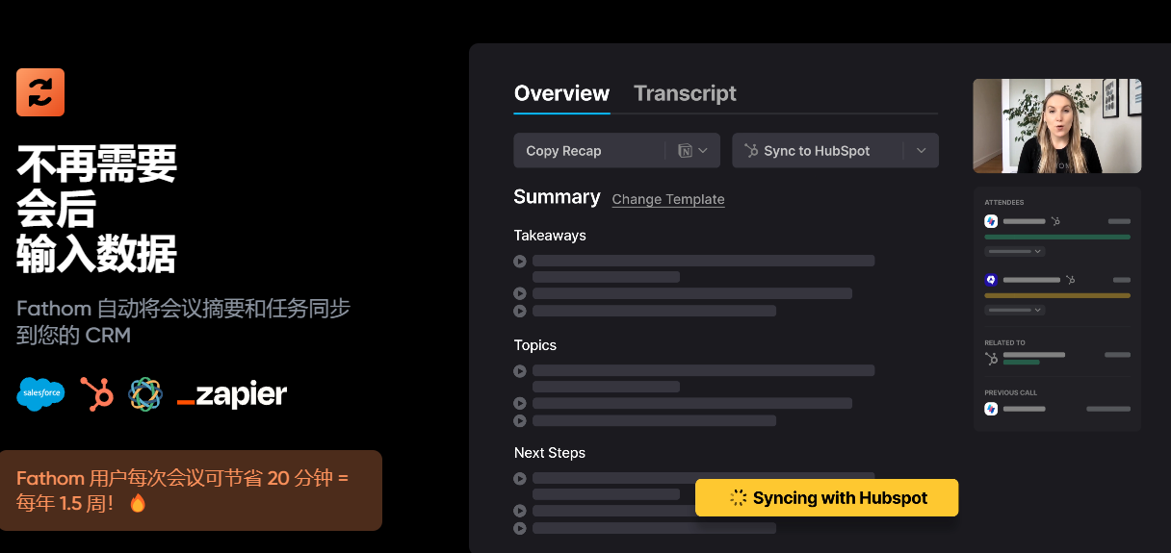The width and height of the screenshot is (1171, 553).
Task: Expand the Copy Recap dropdown arrow
Action: coord(703,151)
